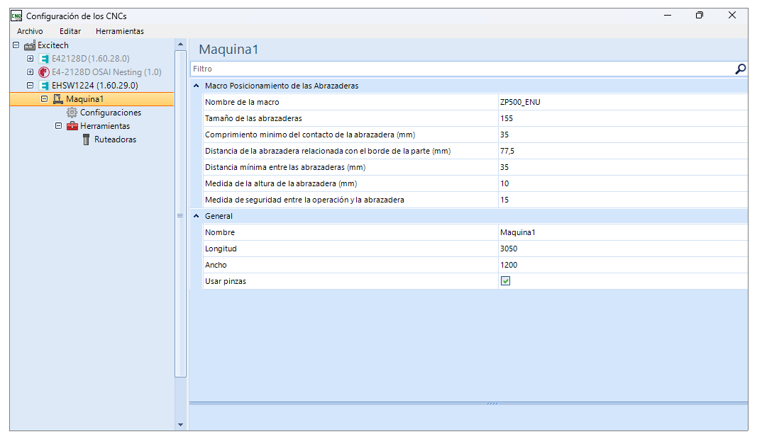Click the EHSW1224 machine icon
This screenshot has height=439, width=762.
pos(44,86)
